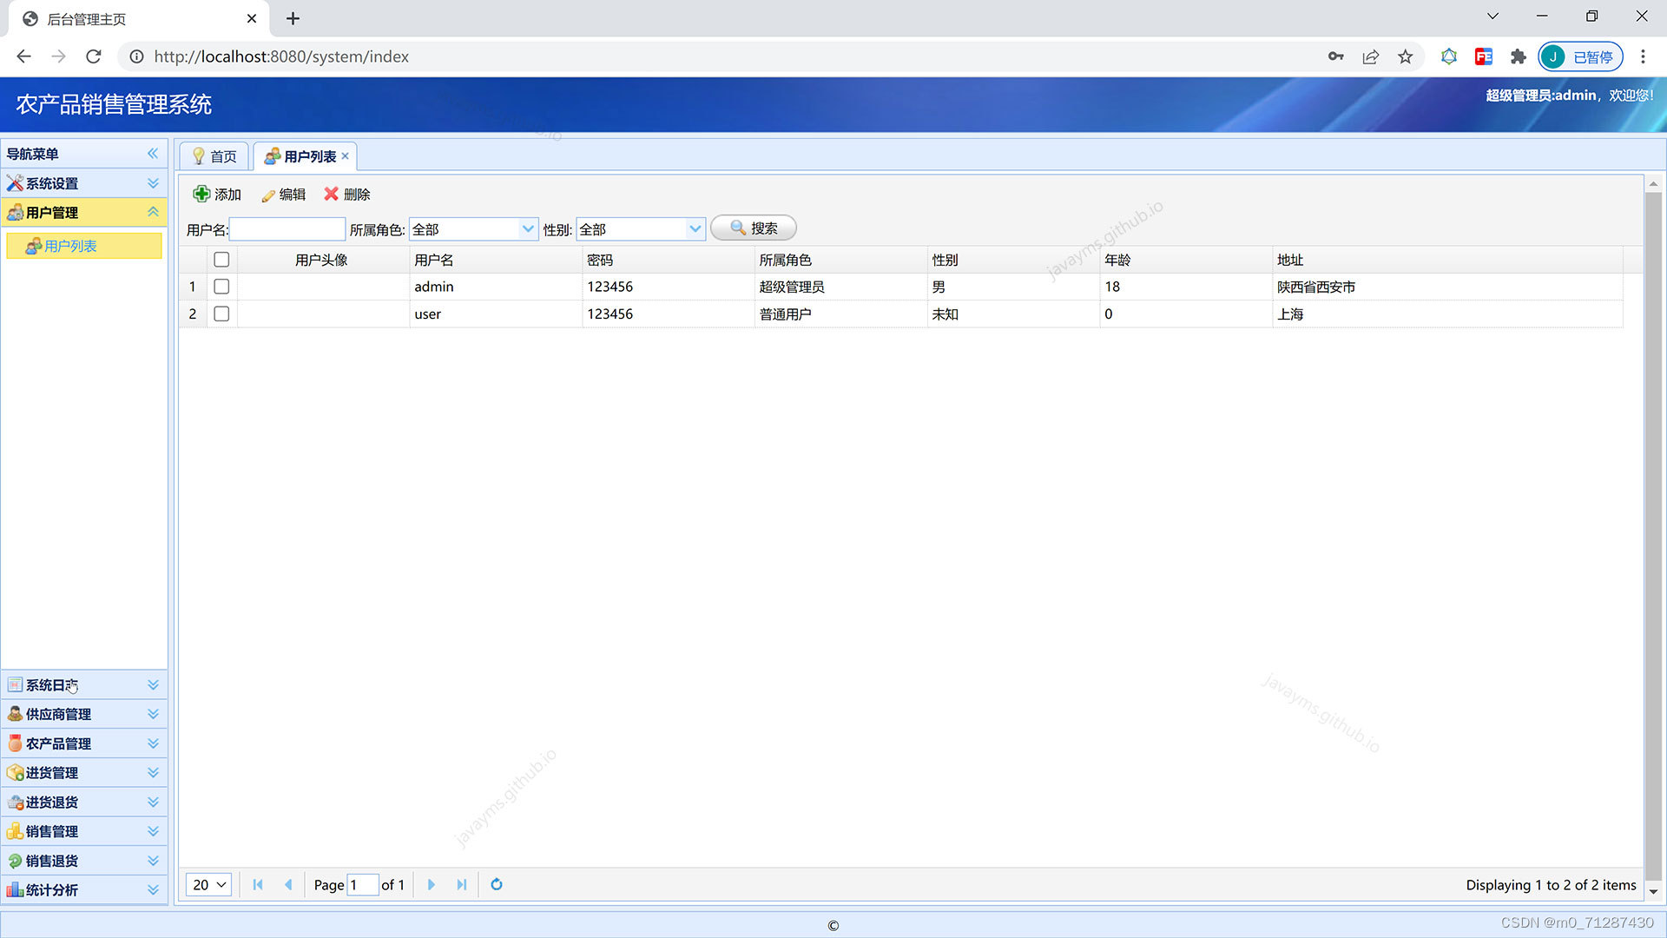Open the 性别 gender dropdown
The image size is (1667, 938).
(695, 229)
